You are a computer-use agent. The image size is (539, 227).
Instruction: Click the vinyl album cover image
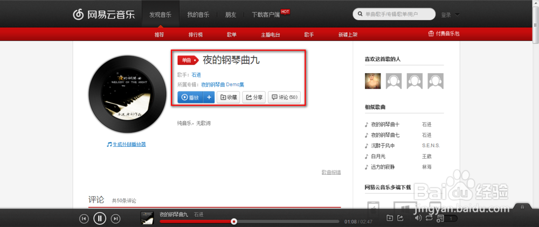coord(128,94)
